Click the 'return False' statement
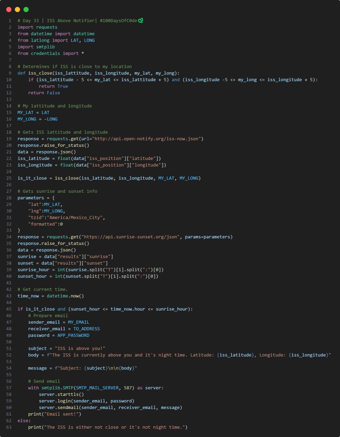Screen dimensions: 340x437 (44, 93)
